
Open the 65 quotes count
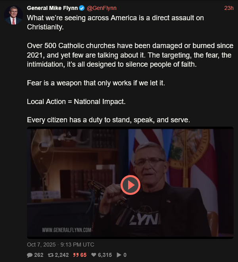coord(83,255)
